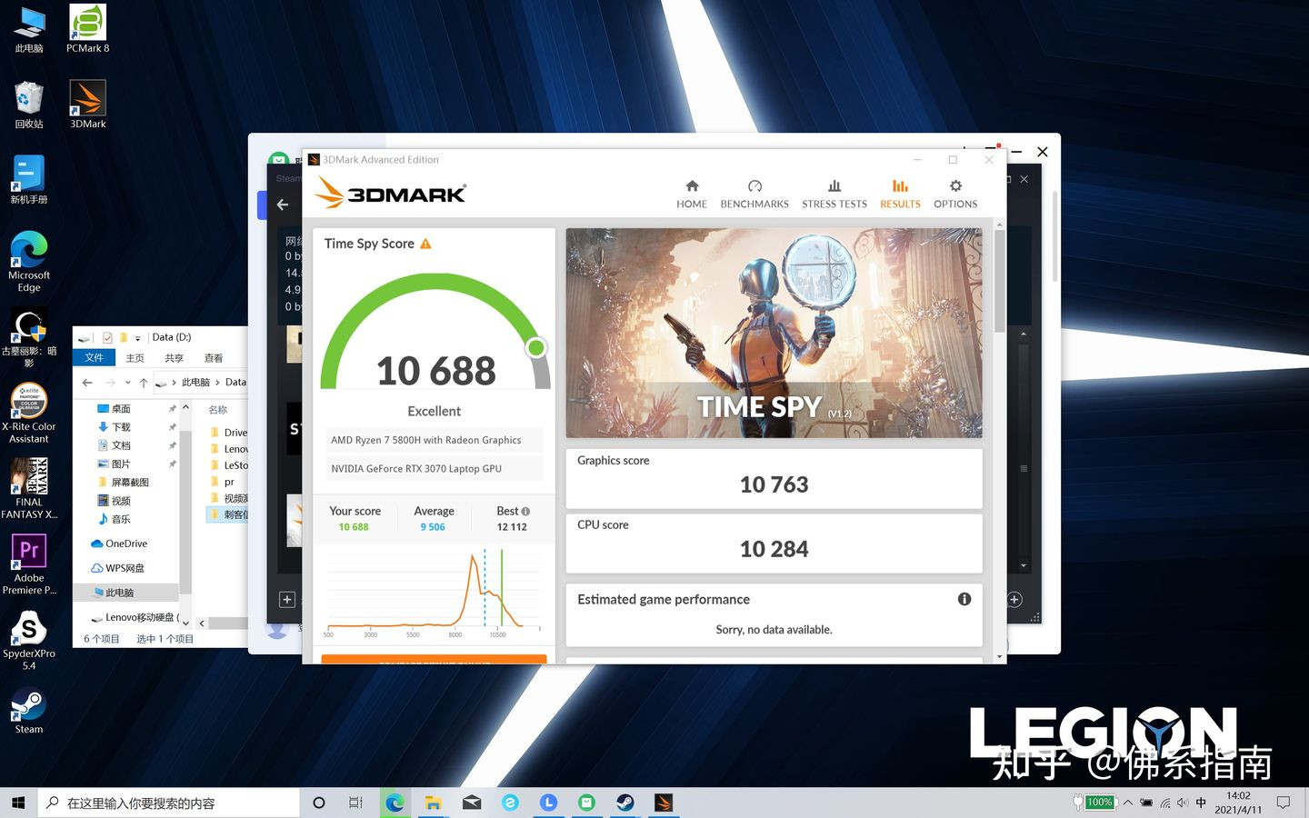The width and height of the screenshot is (1309, 818).
Task: Open the HOME tab in 3DMark
Action: (691, 194)
